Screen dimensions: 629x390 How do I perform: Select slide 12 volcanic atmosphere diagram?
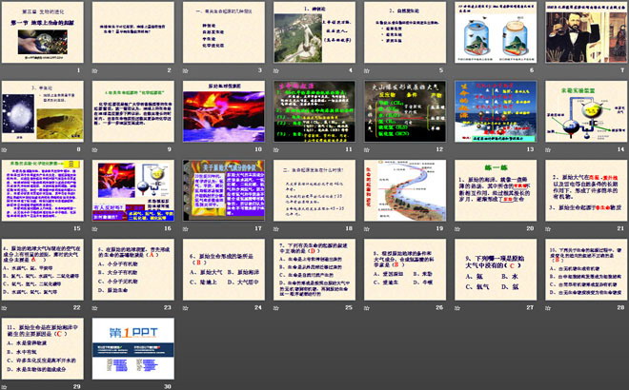pyautogui.click(x=405, y=111)
